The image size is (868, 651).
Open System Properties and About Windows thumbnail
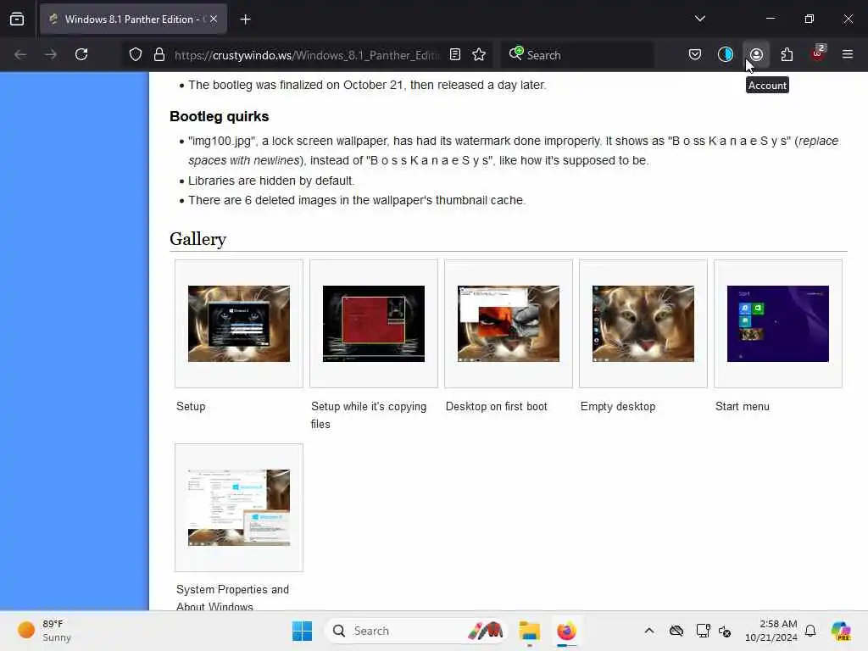(x=238, y=508)
